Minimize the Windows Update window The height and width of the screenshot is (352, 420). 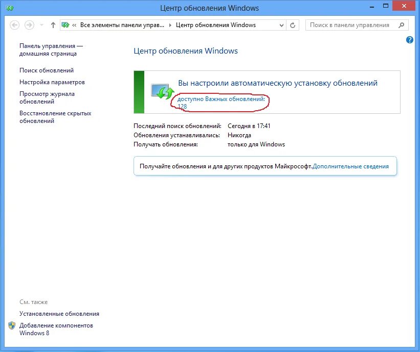pos(372,7)
